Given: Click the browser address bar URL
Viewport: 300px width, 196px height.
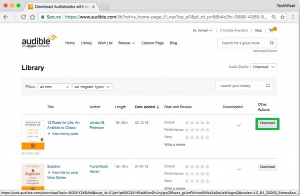Looking at the screenshot, I should coord(166,17).
